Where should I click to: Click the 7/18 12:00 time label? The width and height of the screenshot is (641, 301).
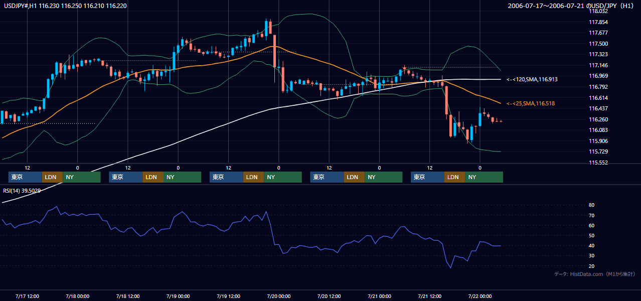click(128, 296)
